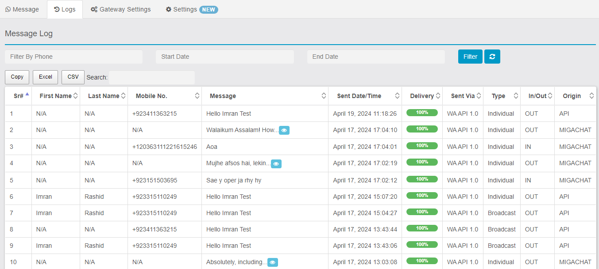Screen dimensions: 599x269
Task: Click the 100% delivery bar in row 1
Action: 422,113
